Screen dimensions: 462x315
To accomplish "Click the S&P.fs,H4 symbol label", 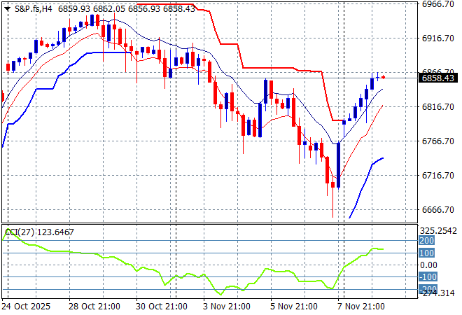I will click(x=34, y=9).
